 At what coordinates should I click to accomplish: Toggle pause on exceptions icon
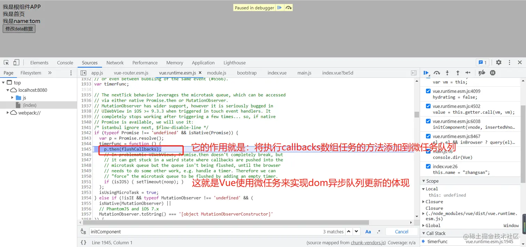[x=493, y=73]
